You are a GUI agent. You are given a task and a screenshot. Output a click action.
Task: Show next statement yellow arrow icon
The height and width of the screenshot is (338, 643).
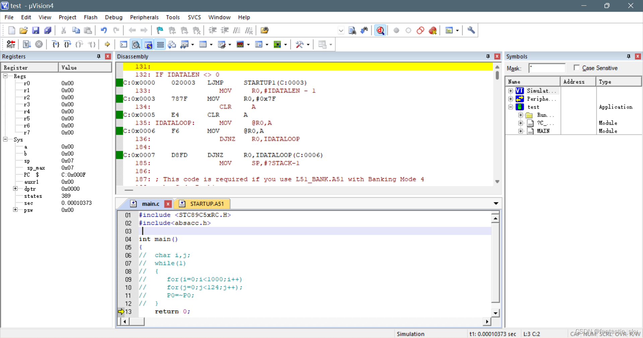point(107,44)
